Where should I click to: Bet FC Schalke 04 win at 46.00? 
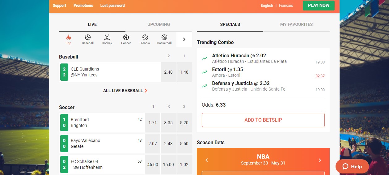tap(153, 165)
